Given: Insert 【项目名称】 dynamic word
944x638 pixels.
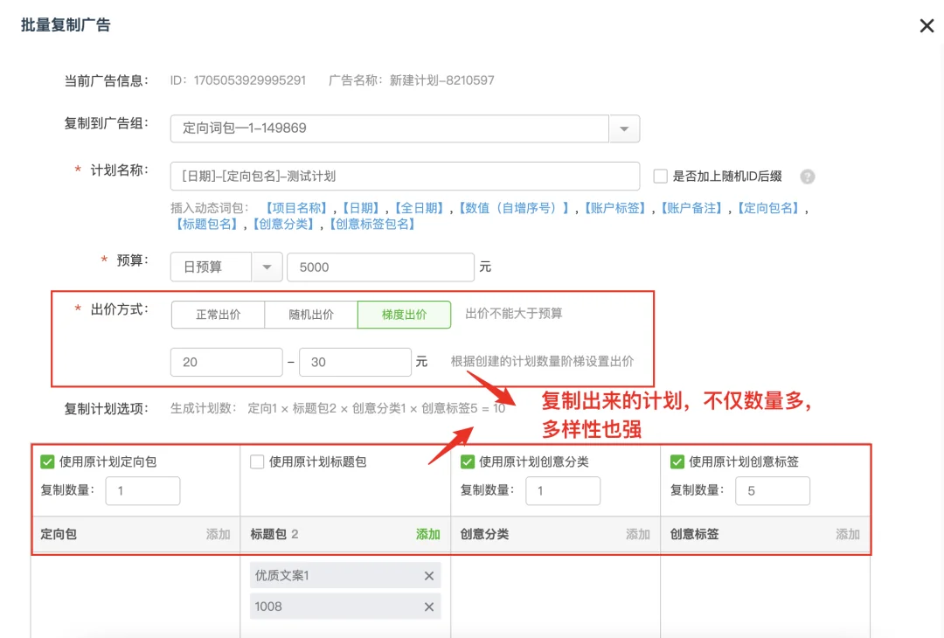Looking at the screenshot, I should click(x=296, y=208).
